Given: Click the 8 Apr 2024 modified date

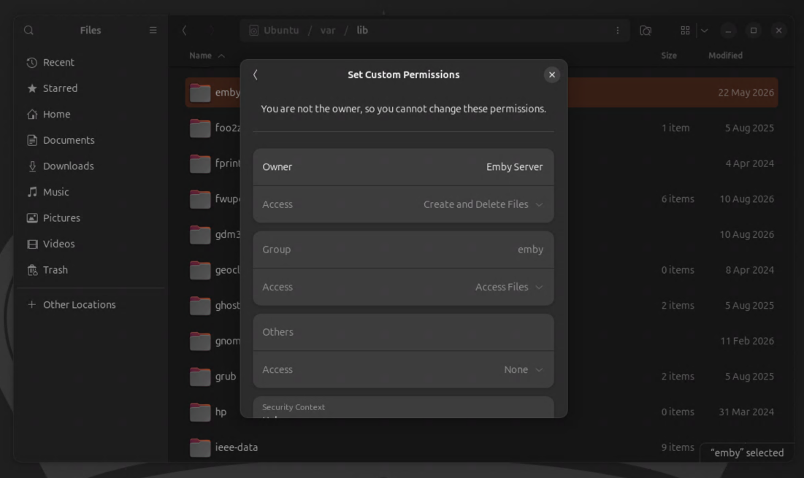Looking at the screenshot, I should 750,270.
